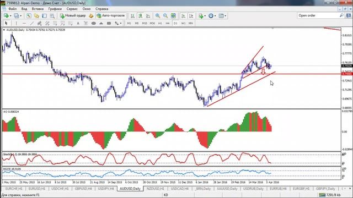Viewport: 353px width, 198px height.
Task: Expand the periods dropdown arrow
Action: [215, 16]
